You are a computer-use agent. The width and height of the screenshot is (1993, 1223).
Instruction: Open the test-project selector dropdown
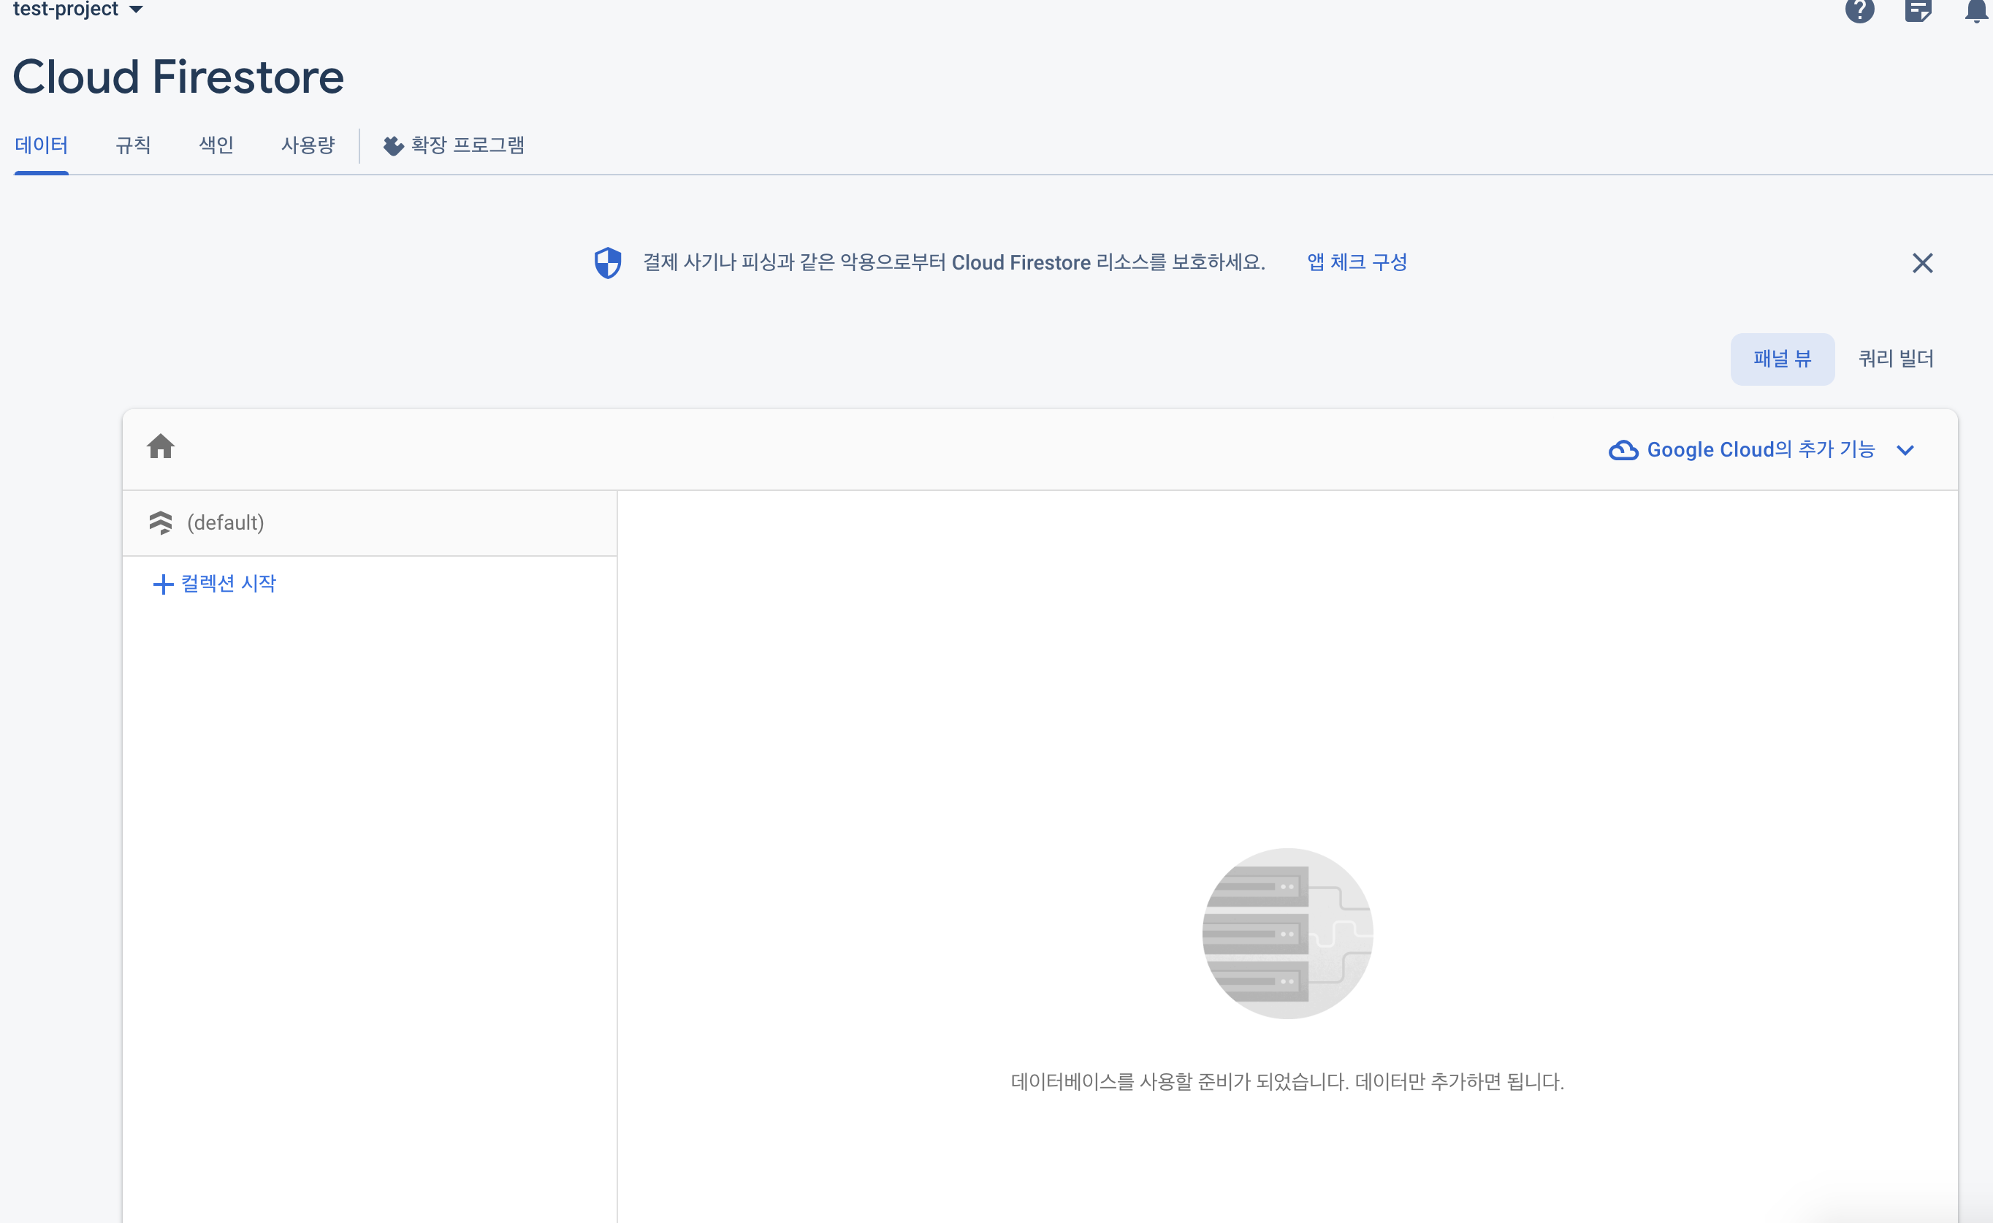(77, 9)
